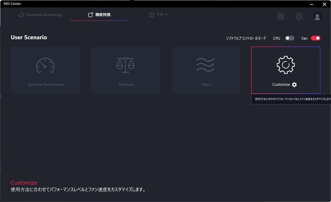Click the user profile avatar icon
This screenshot has height=202, width=331.
click(317, 16)
